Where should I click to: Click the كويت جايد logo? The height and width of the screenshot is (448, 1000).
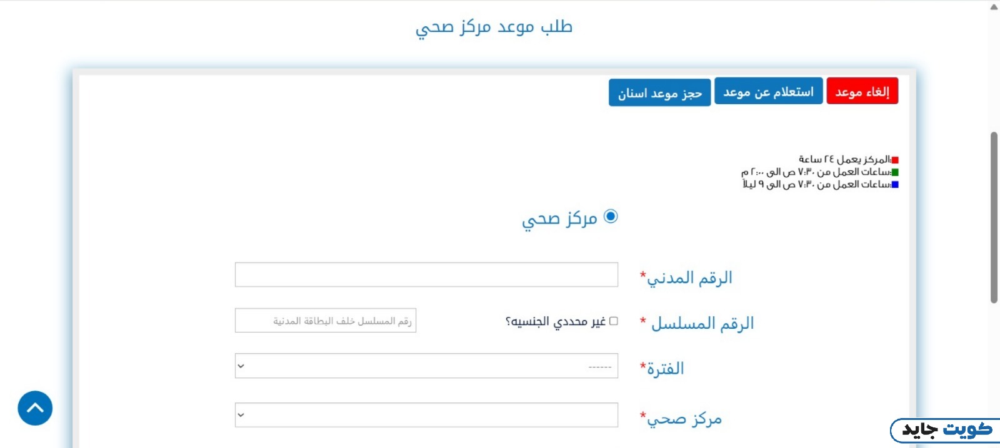coord(946,431)
